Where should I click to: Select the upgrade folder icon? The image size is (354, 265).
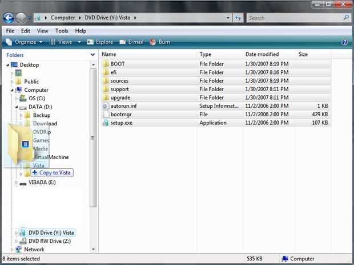106,97
